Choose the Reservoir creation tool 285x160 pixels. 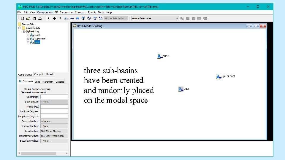pos(77,18)
